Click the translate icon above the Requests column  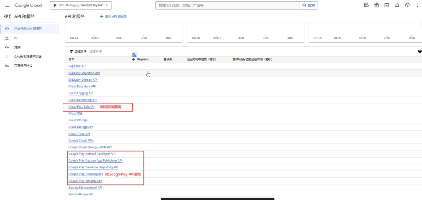[x=135, y=55]
